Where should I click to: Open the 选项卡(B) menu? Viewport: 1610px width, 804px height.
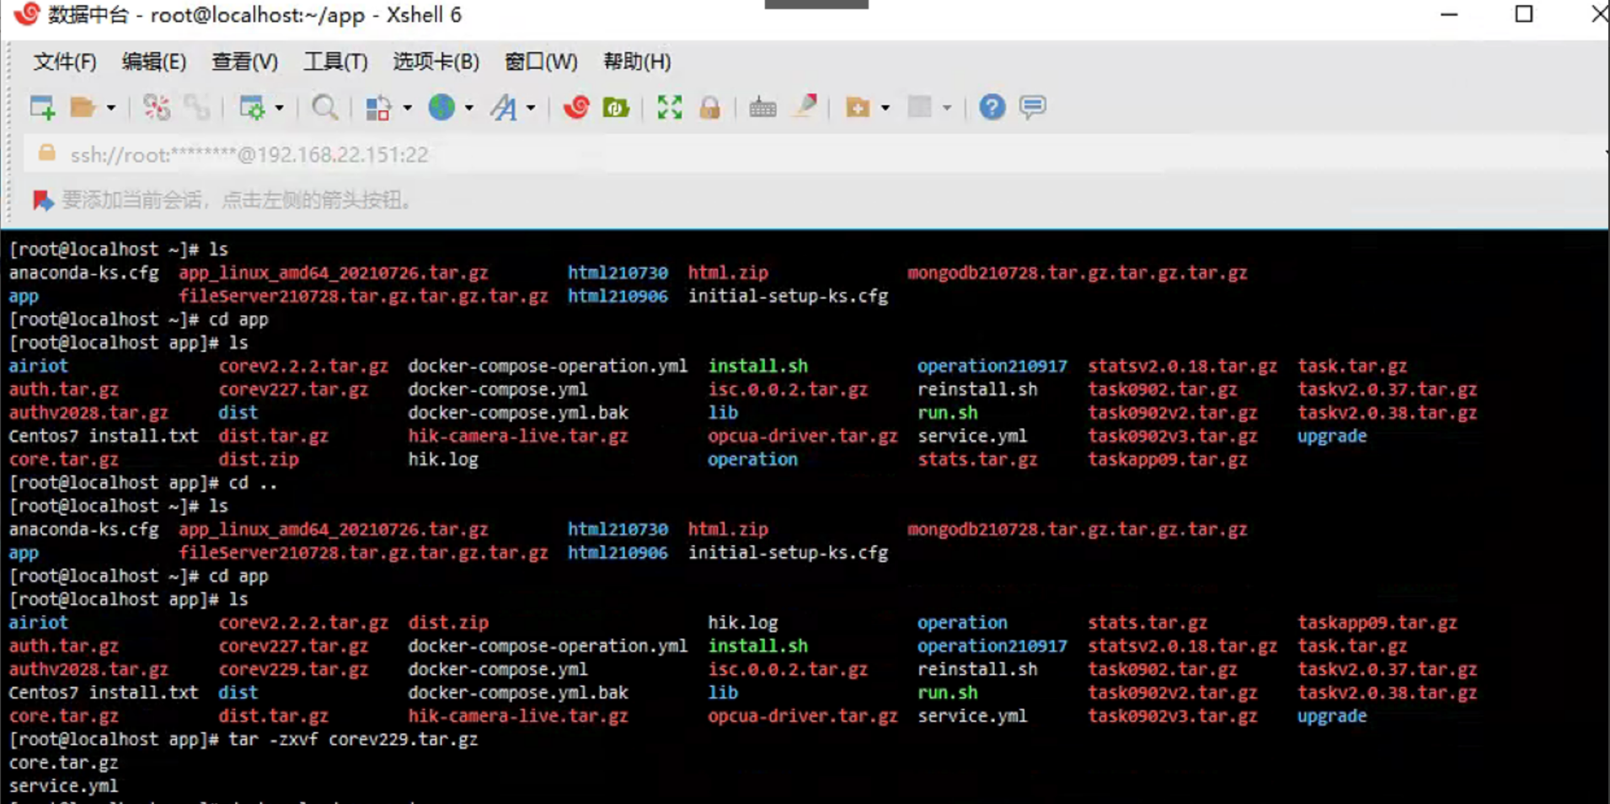pos(436,62)
